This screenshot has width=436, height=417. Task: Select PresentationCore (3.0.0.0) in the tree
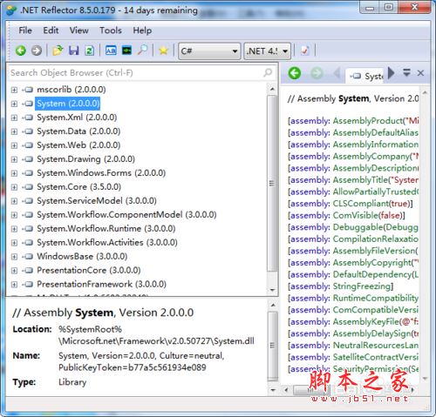(x=89, y=271)
